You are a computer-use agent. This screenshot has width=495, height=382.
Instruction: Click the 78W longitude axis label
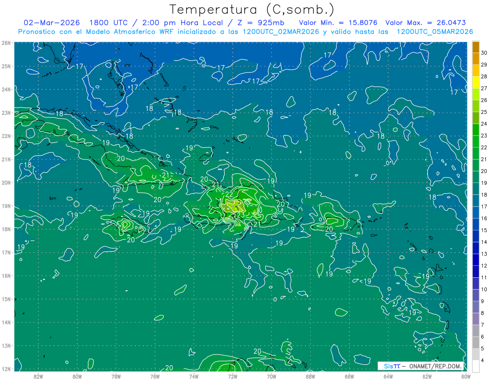tap(116, 376)
